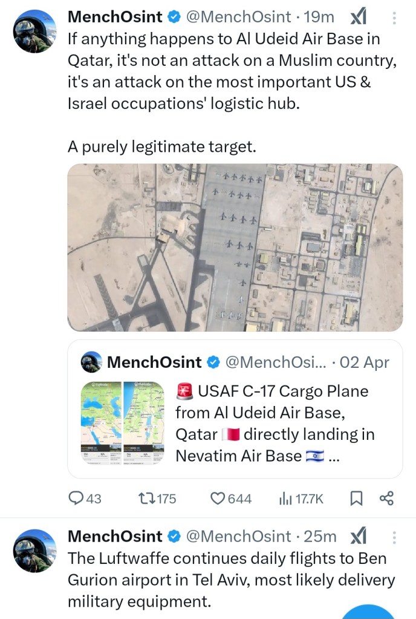Viewport: 416px width, 619px height.
Task: Like the Al Udeid tweet (644 likes)
Action: click(x=218, y=499)
